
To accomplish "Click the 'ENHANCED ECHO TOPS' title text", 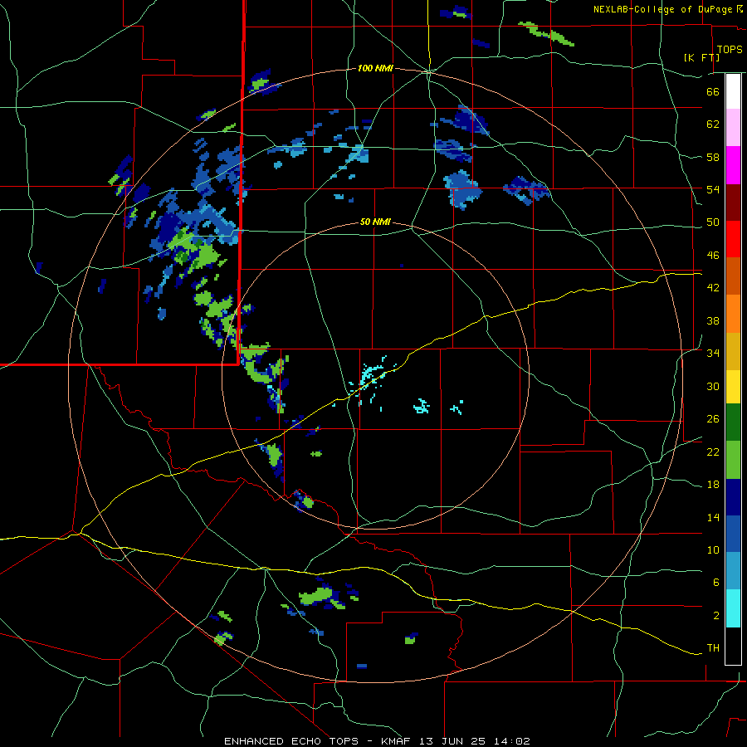I will click(291, 741).
